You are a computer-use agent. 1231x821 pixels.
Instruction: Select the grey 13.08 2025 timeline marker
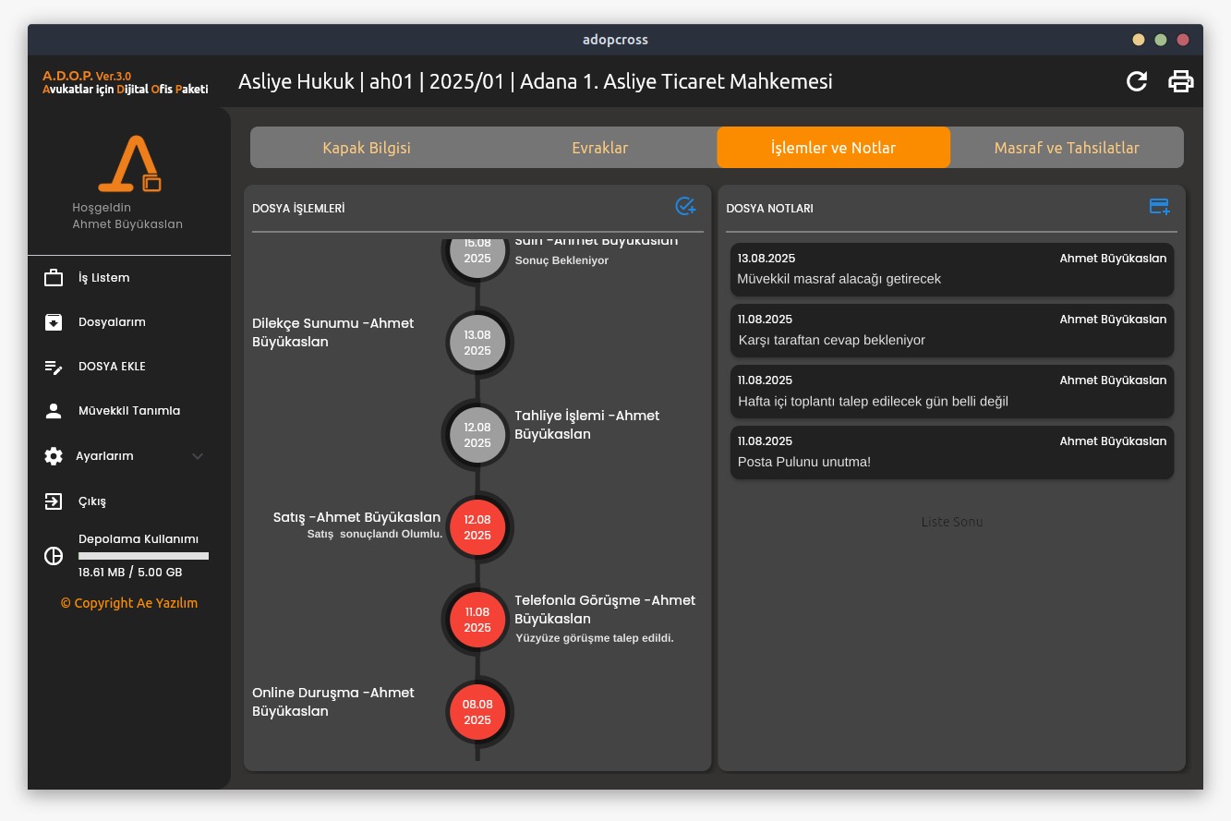tap(477, 343)
